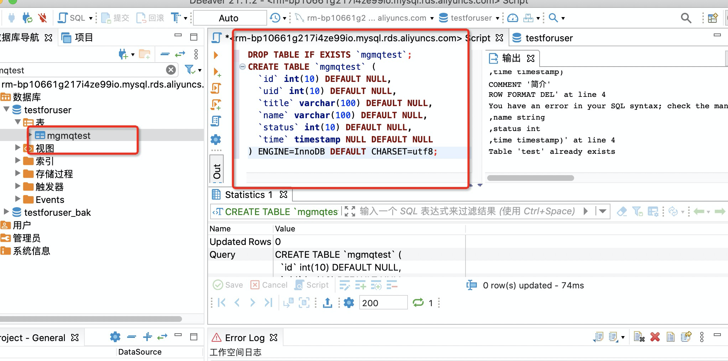Select mgmqtest table in navigator

[68, 136]
